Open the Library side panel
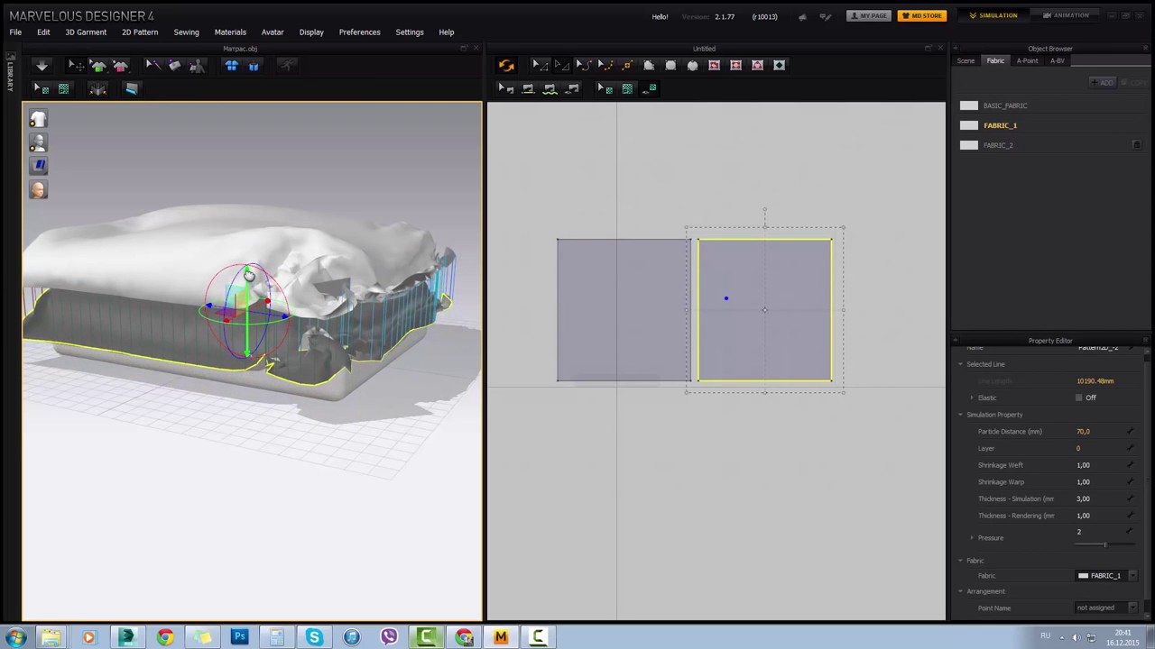Image resolution: width=1155 pixels, height=649 pixels. pos(10,72)
